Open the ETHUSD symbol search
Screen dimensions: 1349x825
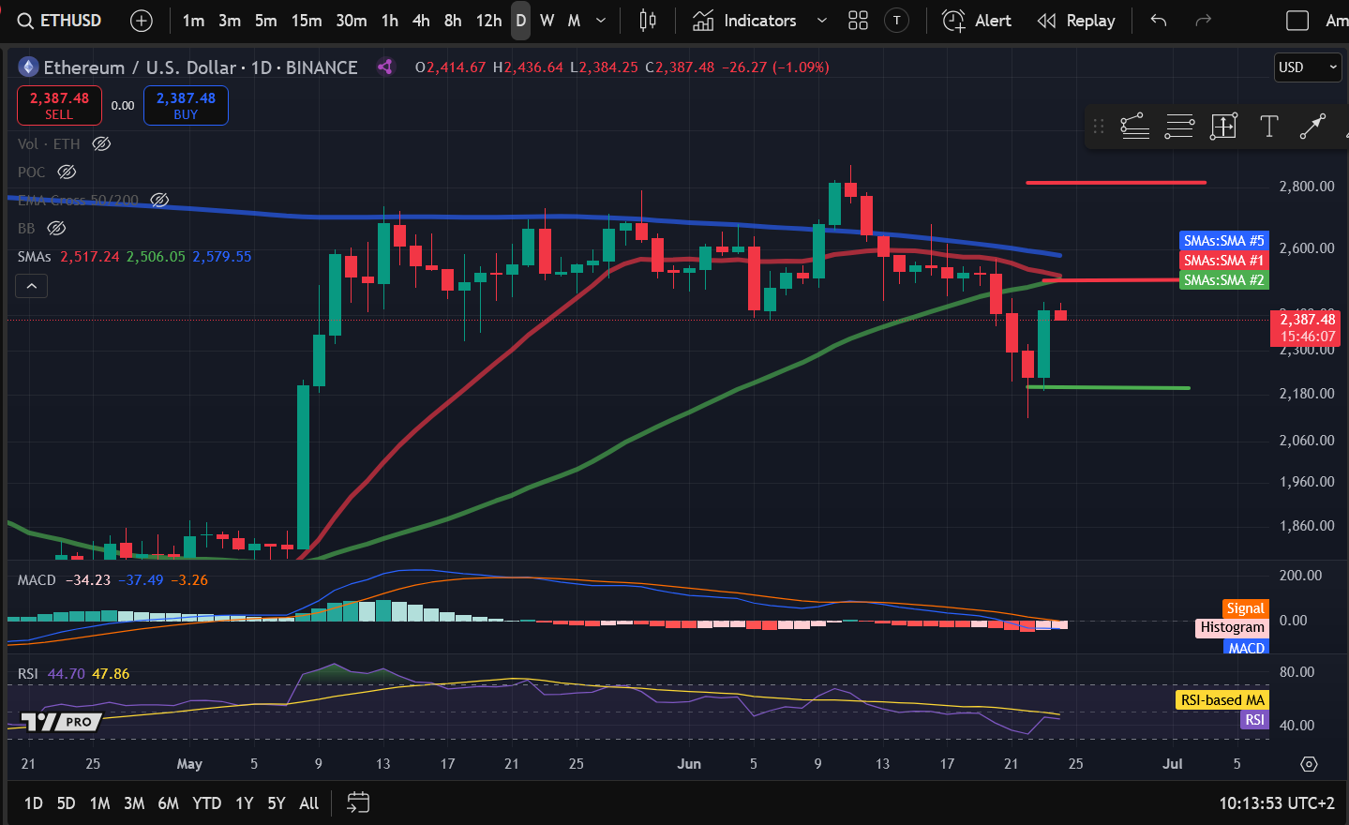pyautogui.click(x=59, y=21)
